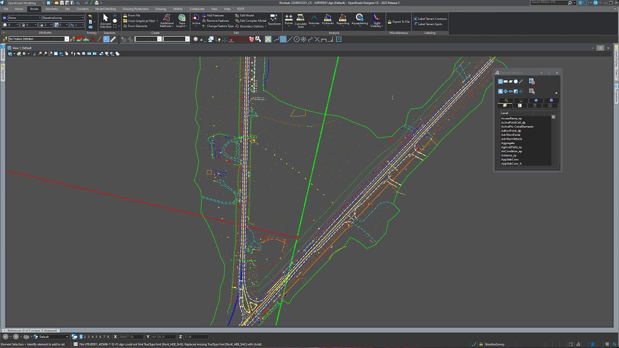Collapse the Element Selection panel arrow
Viewport: 619px width, 348px height.
(556, 93)
